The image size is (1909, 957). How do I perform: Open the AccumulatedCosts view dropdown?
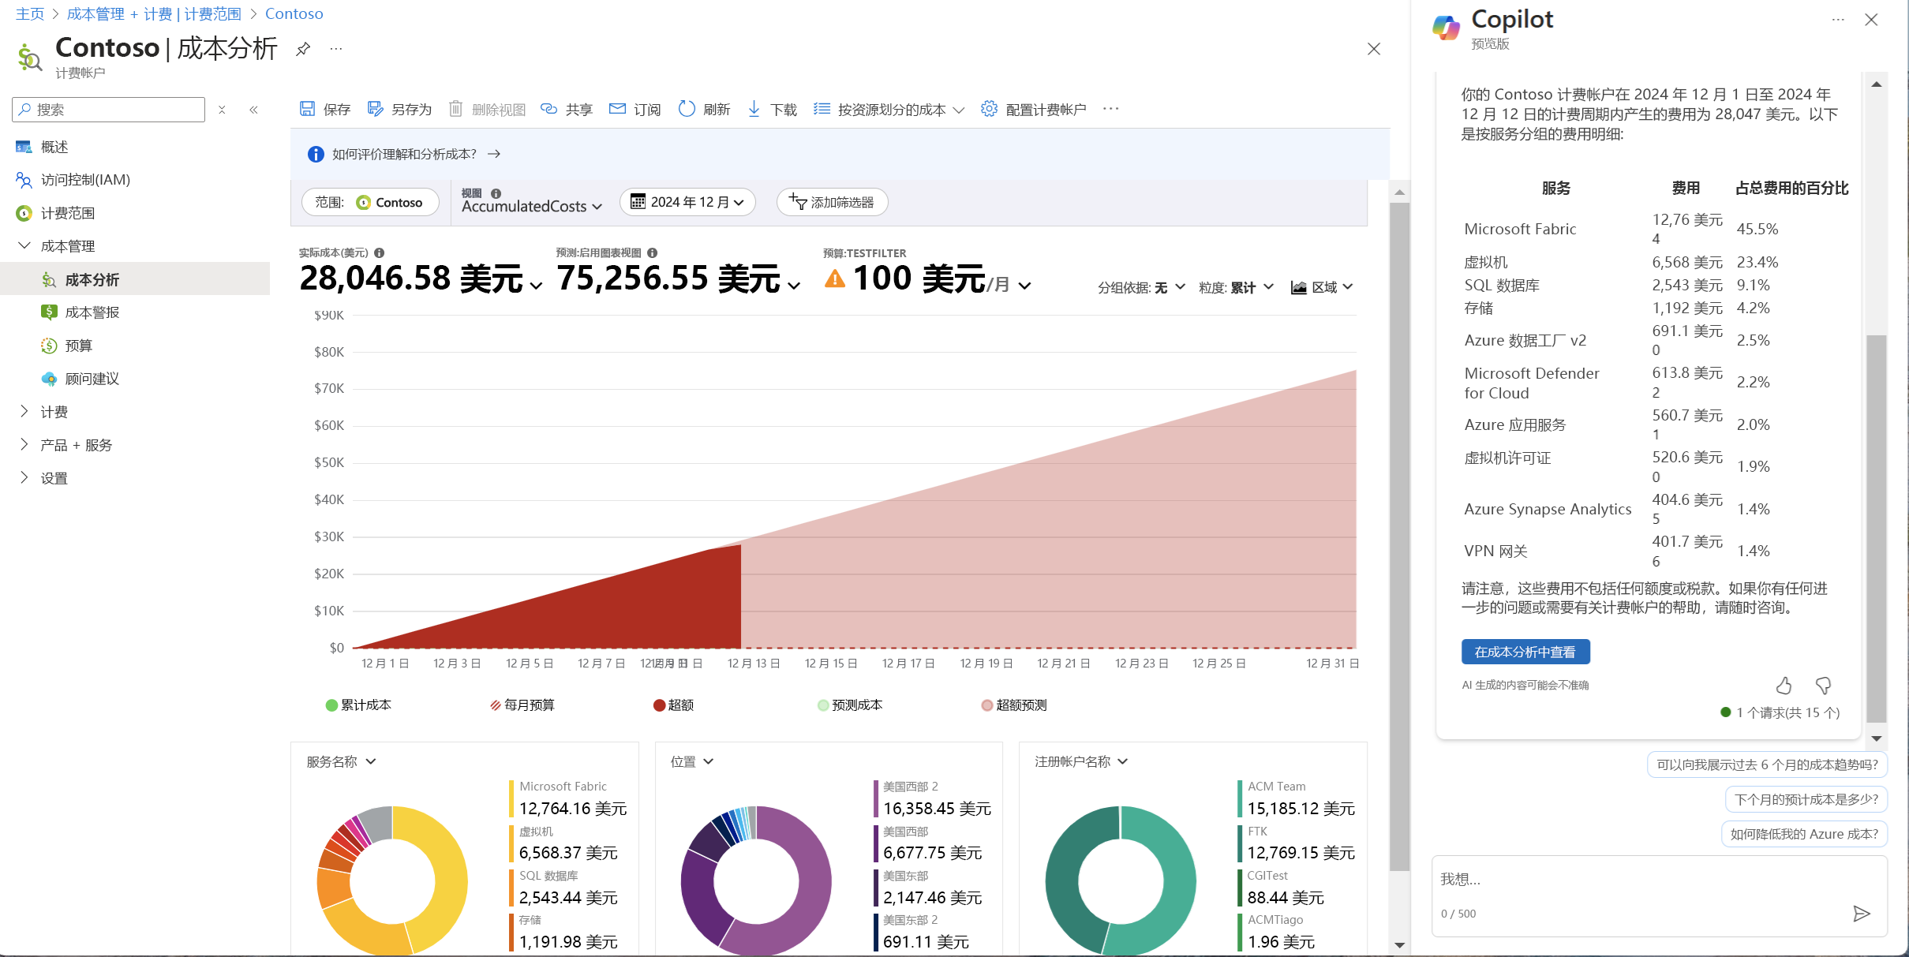point(530,206)
